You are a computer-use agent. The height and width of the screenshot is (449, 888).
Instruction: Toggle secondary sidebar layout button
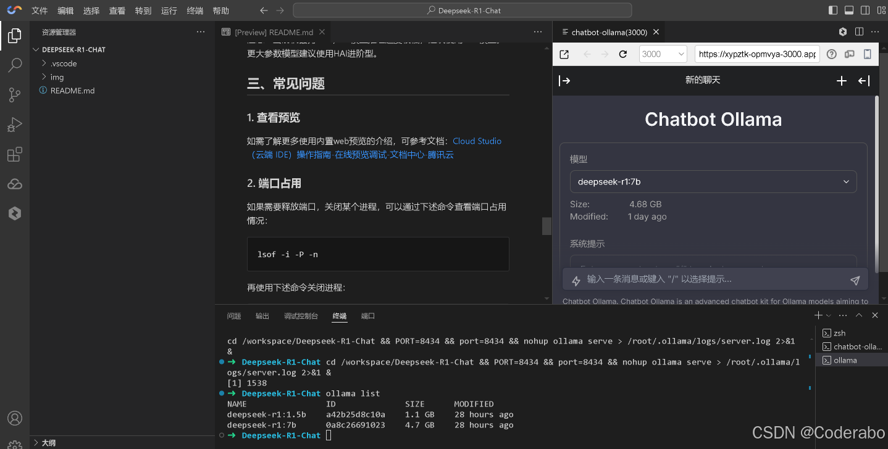pos(865,10)
